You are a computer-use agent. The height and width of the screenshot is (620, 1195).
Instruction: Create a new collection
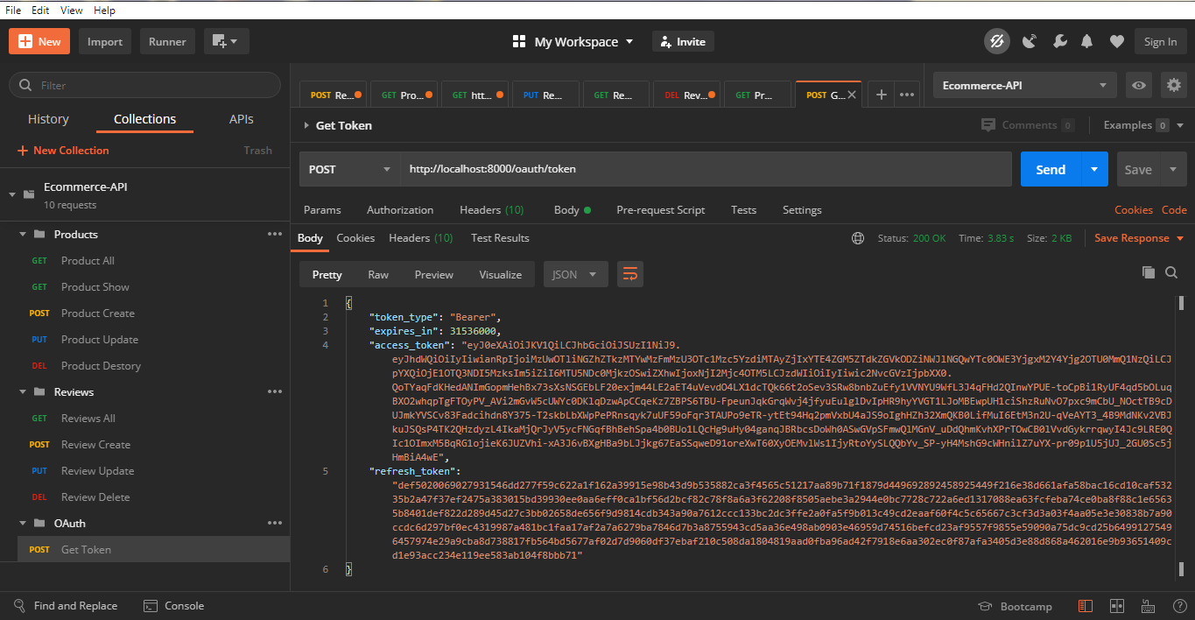62,150
